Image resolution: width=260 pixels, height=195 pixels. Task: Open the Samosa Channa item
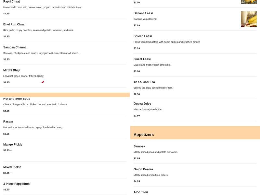point(15,47)
